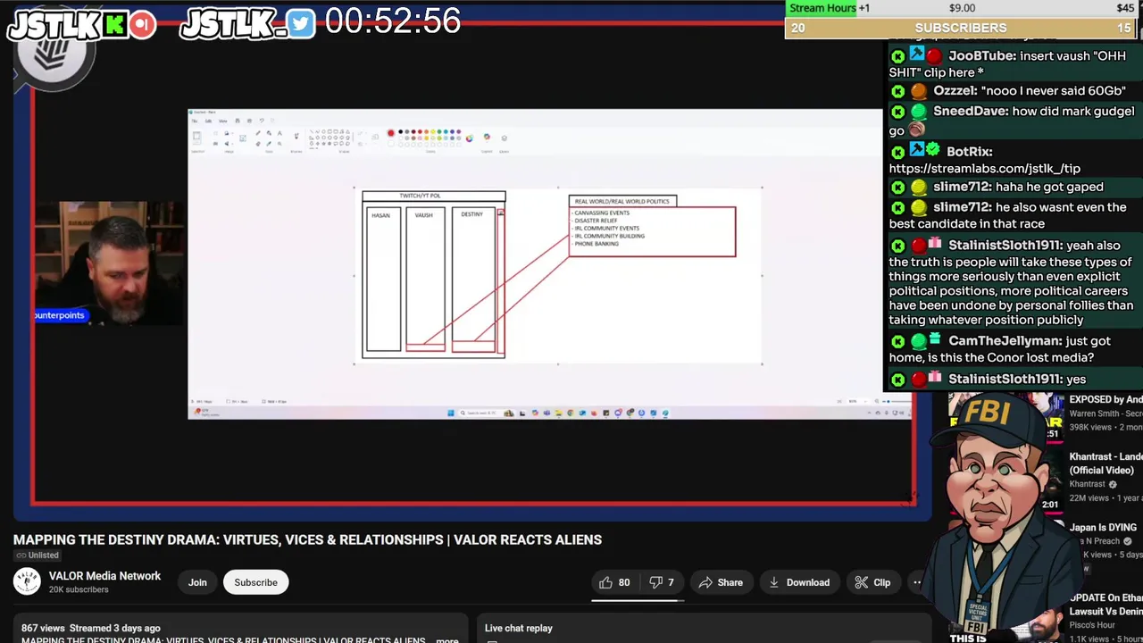Screen dimensions: 1143x643
Task: Click chat username 'JooBTube'
Action: [x=981, y=55]
